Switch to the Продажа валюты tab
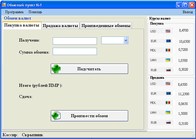Viewport: 196px width, 139px height. click(60, 26)
